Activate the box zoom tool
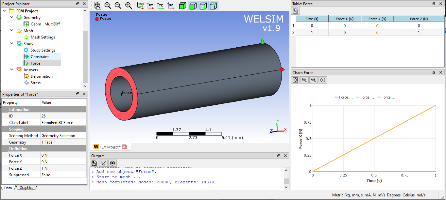 point(129,6)
